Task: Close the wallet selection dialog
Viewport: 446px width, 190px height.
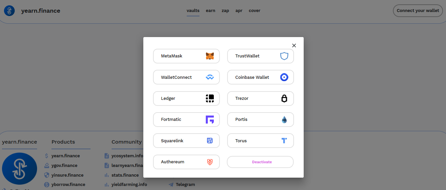Action: pos(294,45)
